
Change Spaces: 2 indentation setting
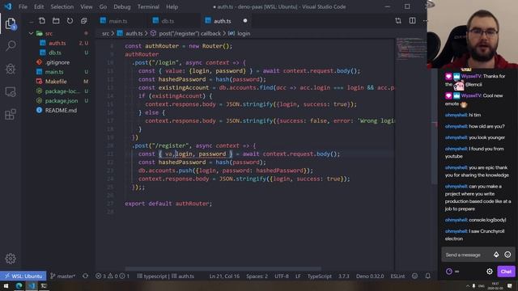click(257, 276)
